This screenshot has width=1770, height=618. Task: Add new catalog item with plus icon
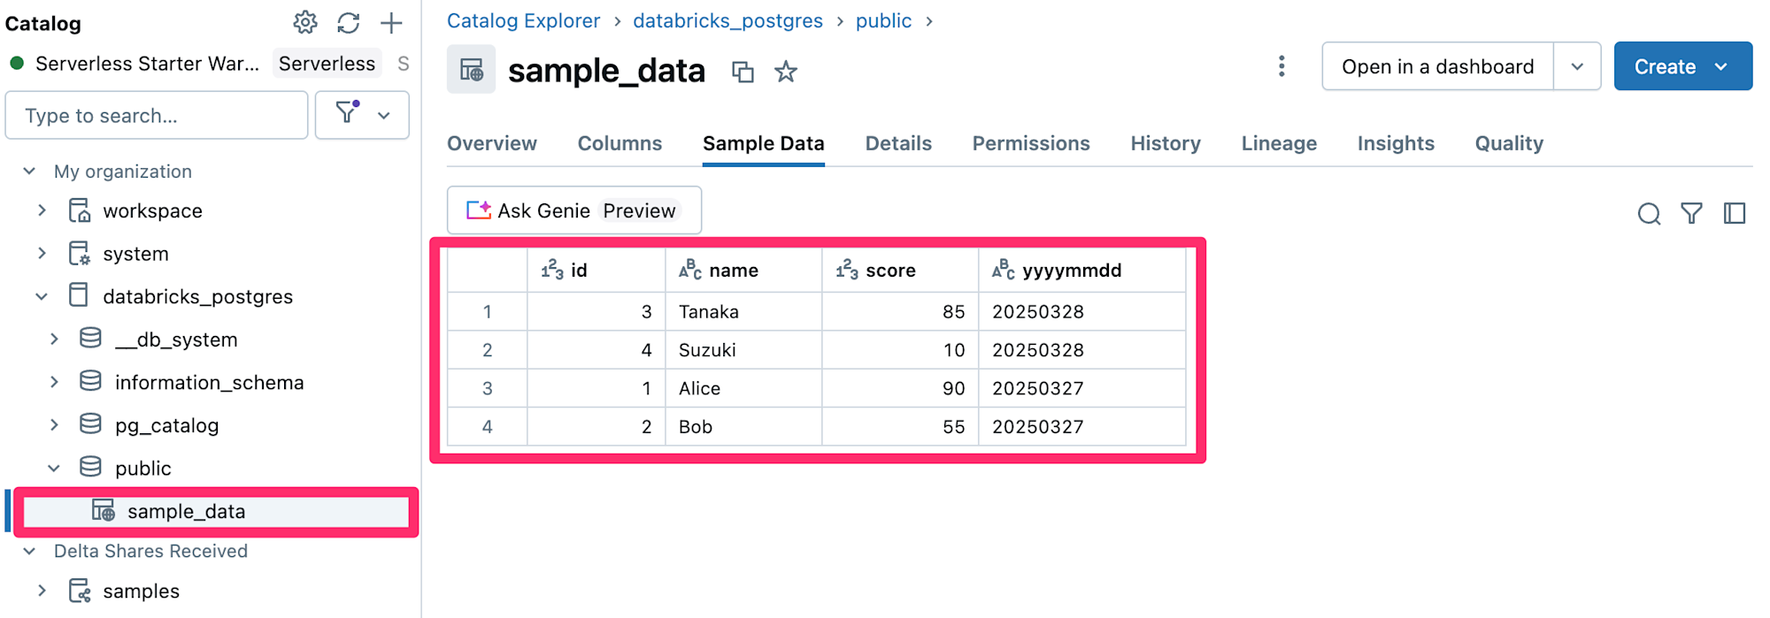pos(391,23)
